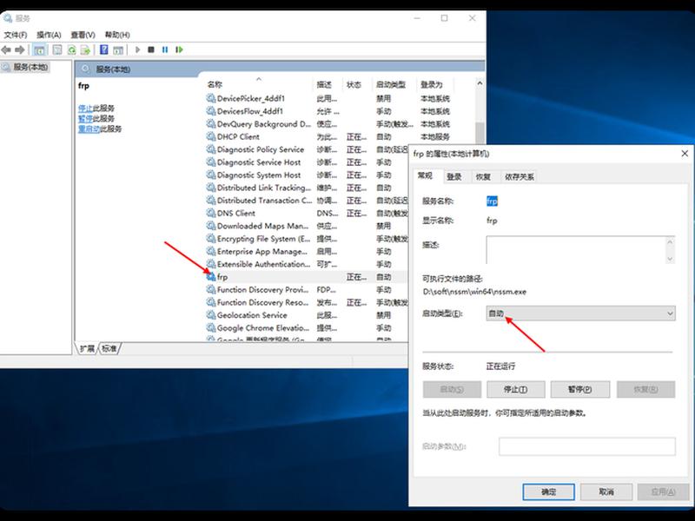Click the 重启动 link for the frp service

89,129
